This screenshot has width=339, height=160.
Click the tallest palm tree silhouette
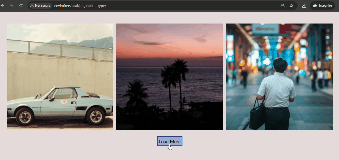(181, 77)
